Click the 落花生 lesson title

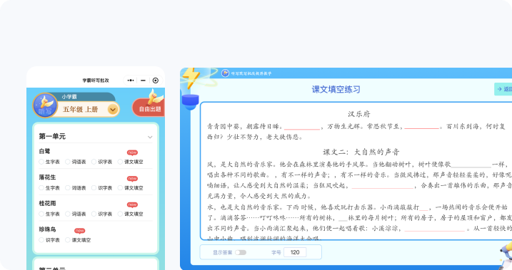(x=47, y=177)
